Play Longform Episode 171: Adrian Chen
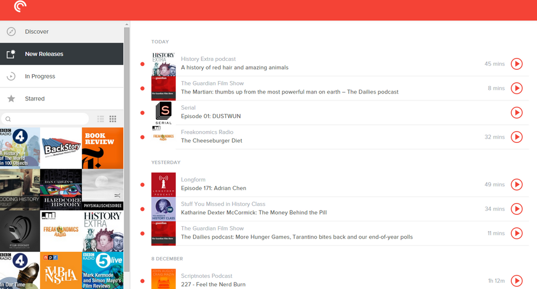Image resolution: width=537 pixels, height=289 pixels. 516,185
